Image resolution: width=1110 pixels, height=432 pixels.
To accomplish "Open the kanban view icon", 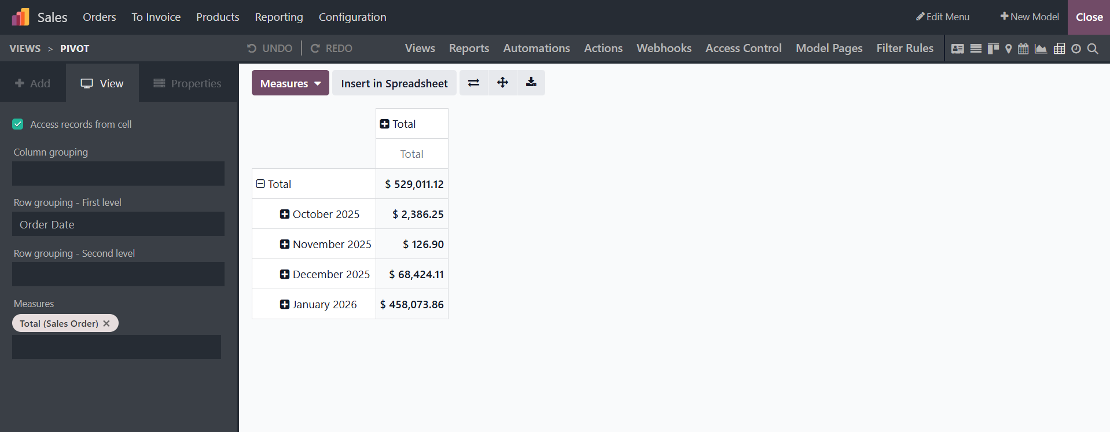I will 993,49.
